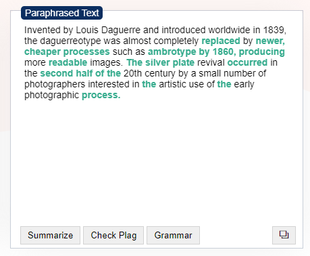Click 'Louis Daguerre' in the paraphrased text
The height and width of the screenshot is (256, 310).
point(108,30)
